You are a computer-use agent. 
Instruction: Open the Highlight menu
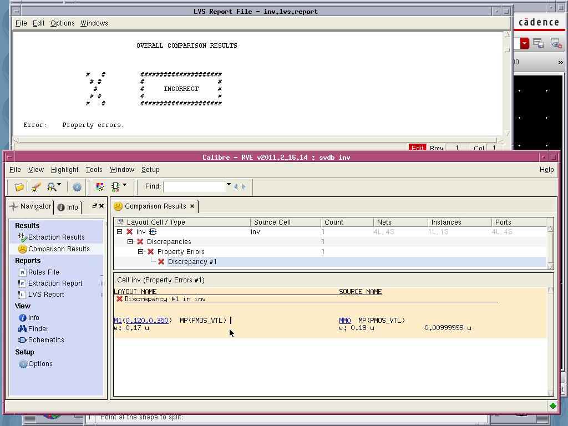coord(64,170)
